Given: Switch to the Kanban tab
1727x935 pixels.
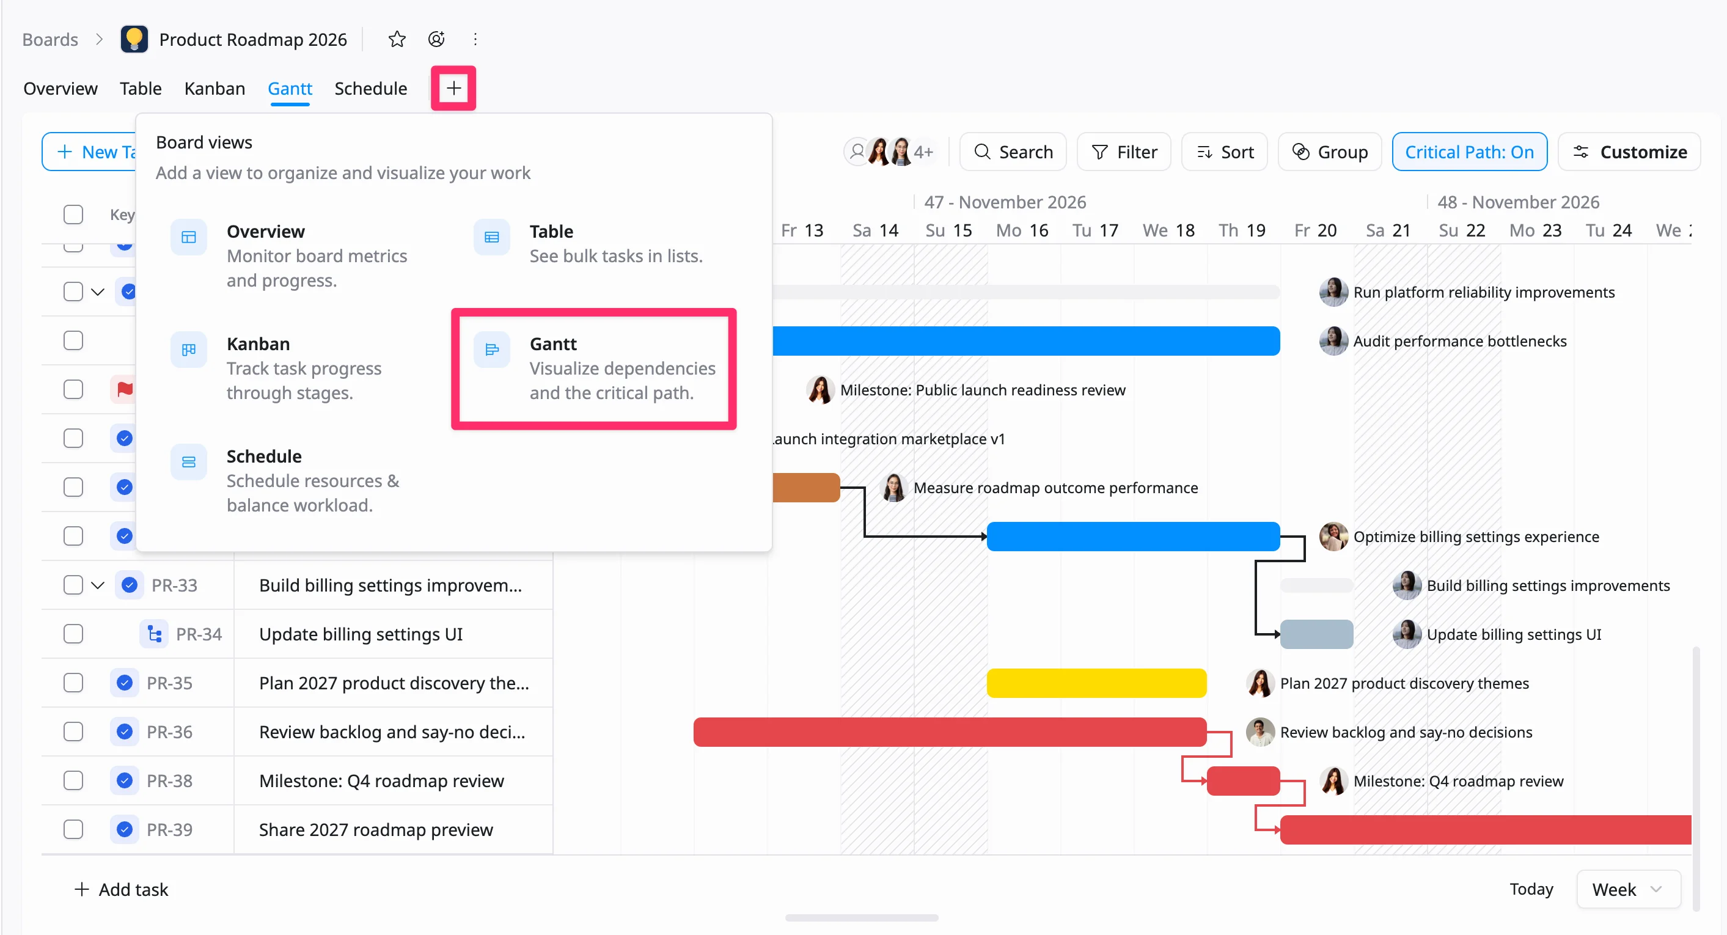Looking at the screenshot, I should (215, 89).
